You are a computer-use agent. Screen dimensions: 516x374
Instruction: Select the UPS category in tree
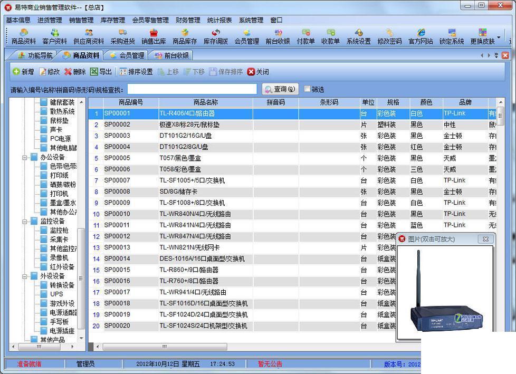[x=56, y=294]
